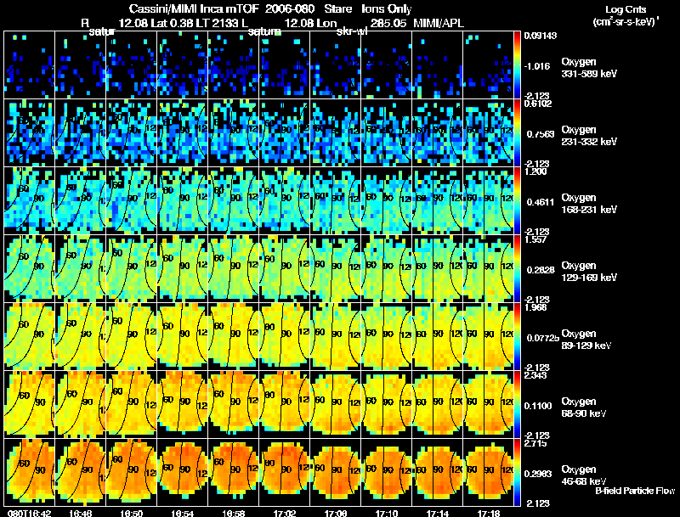This screenshot has width=680, height=517.
Task: Select the Oxygen 89-129 keV panel at 16:42
Action: click(x=30, y=336)
